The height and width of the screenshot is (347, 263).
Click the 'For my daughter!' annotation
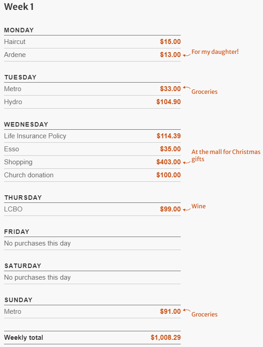[x=215, y=52]
